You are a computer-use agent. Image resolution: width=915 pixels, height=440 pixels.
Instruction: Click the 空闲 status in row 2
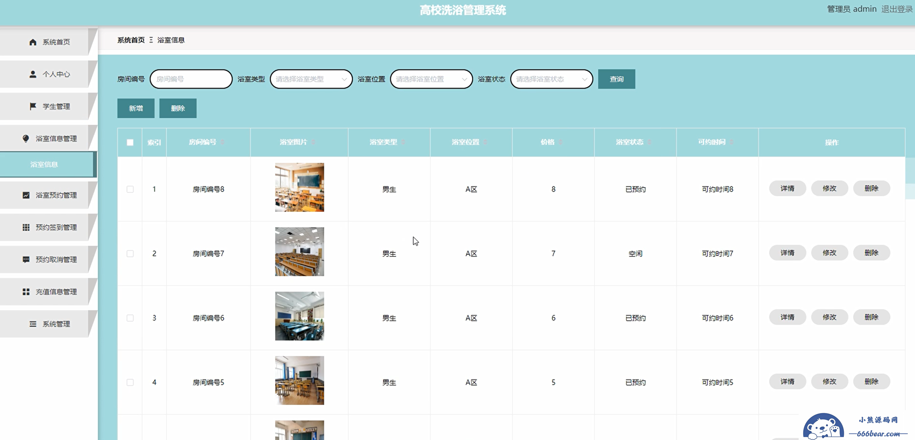click(635, 254)
